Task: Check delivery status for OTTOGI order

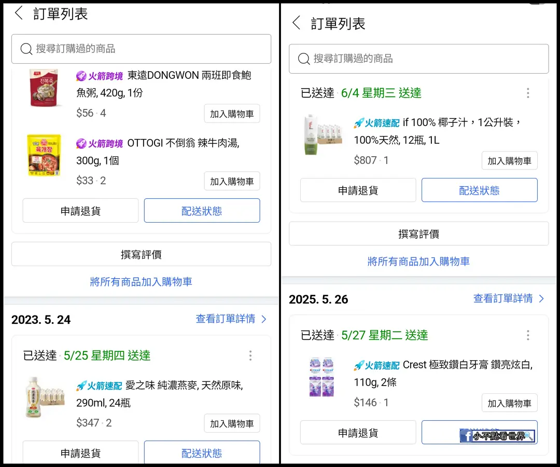Action: [202, 211]
